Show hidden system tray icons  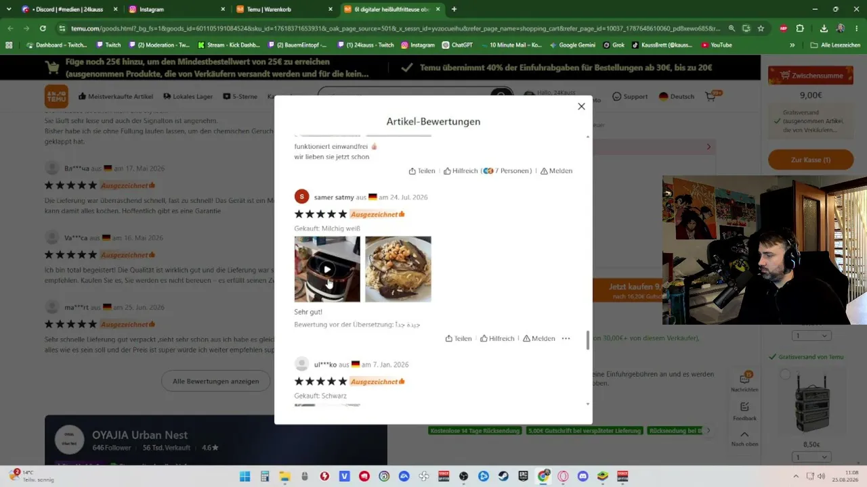coord(796,476)
